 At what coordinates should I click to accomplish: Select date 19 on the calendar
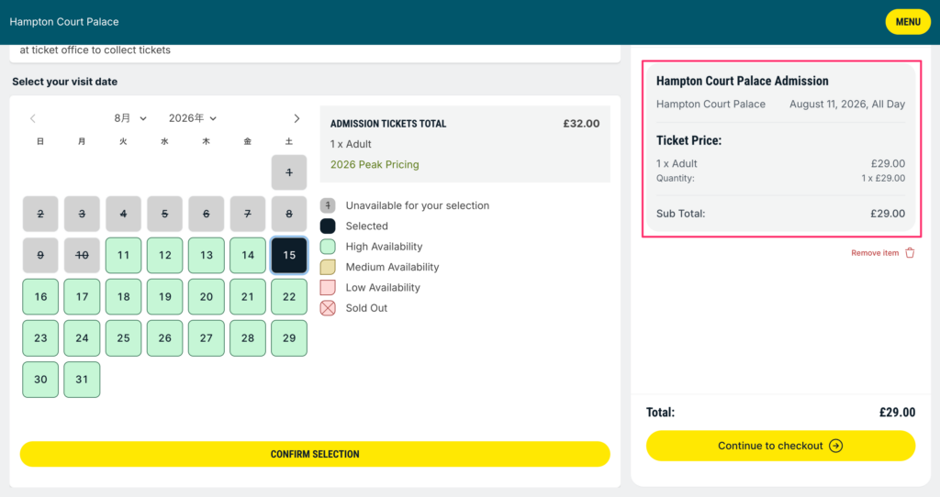(165, 296)
